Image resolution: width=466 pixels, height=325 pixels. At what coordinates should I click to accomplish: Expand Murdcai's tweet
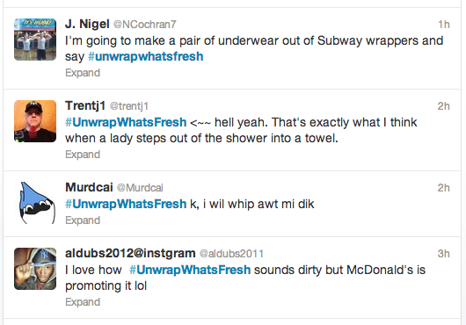click(83, 220)
